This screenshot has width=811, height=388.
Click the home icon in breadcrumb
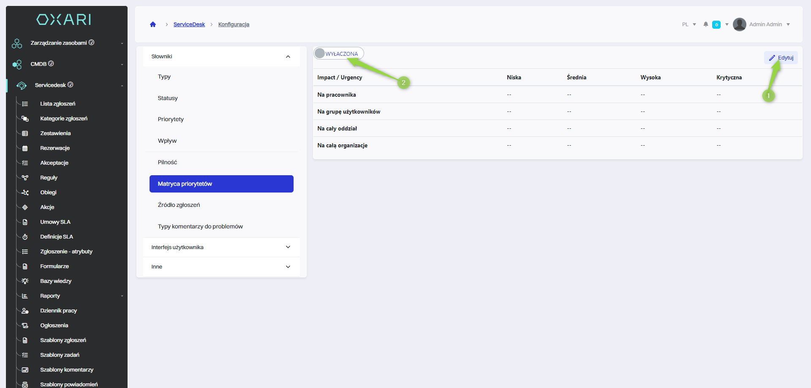point(153,24)
